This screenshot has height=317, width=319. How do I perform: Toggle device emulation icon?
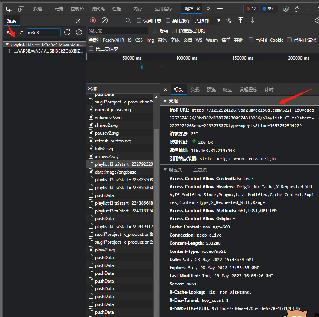pos(21,9)
